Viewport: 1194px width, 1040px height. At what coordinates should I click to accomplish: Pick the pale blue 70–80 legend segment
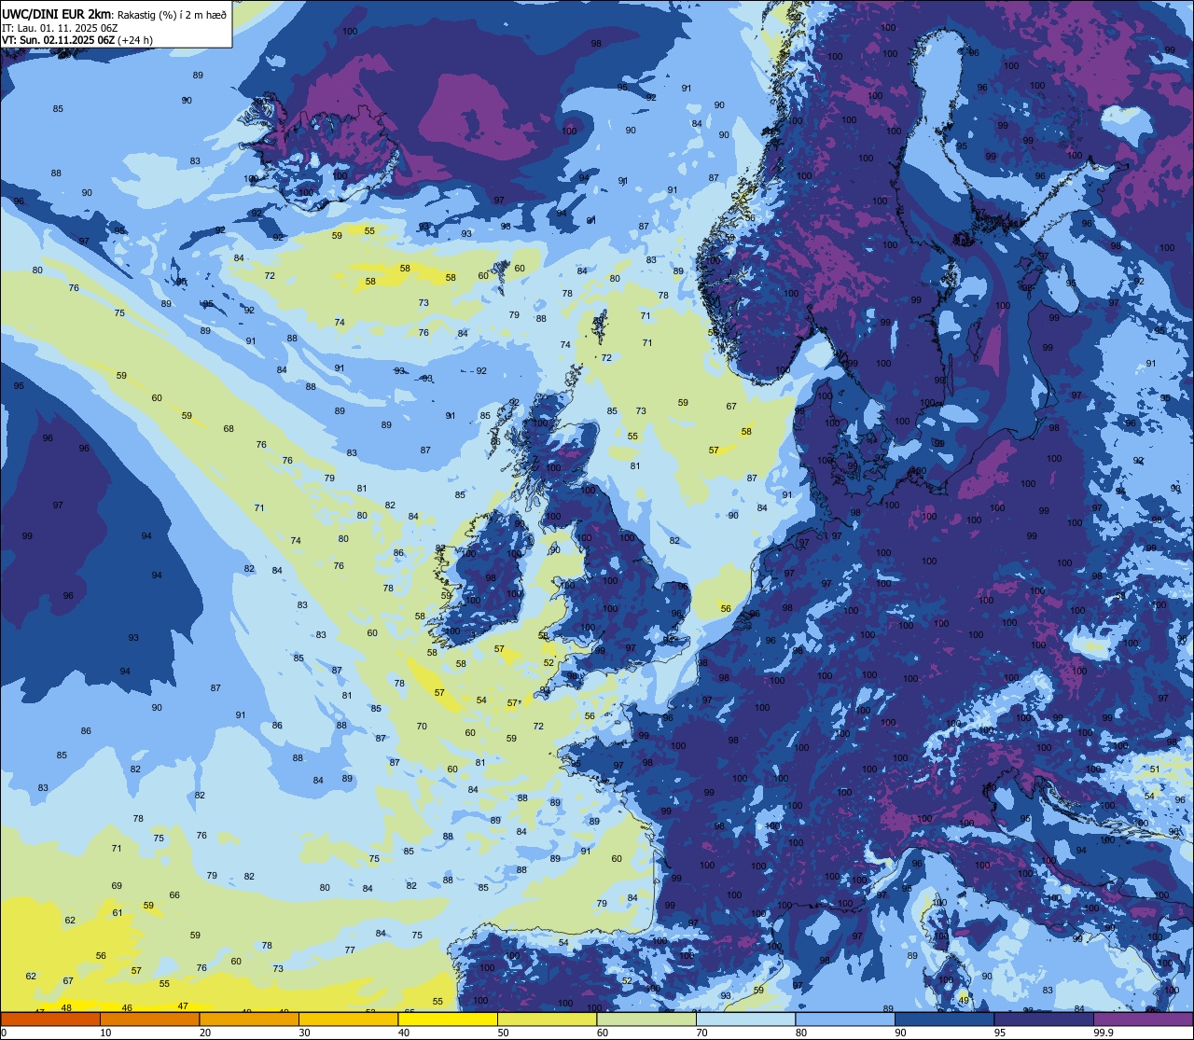745,1019
